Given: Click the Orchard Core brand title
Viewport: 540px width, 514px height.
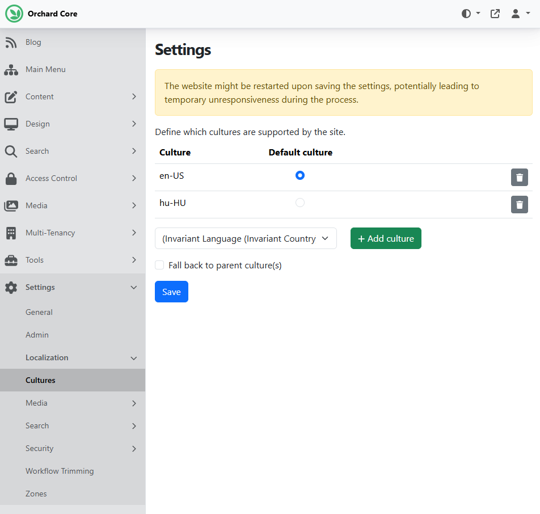Looking at the screenshot, I should 52,14.
